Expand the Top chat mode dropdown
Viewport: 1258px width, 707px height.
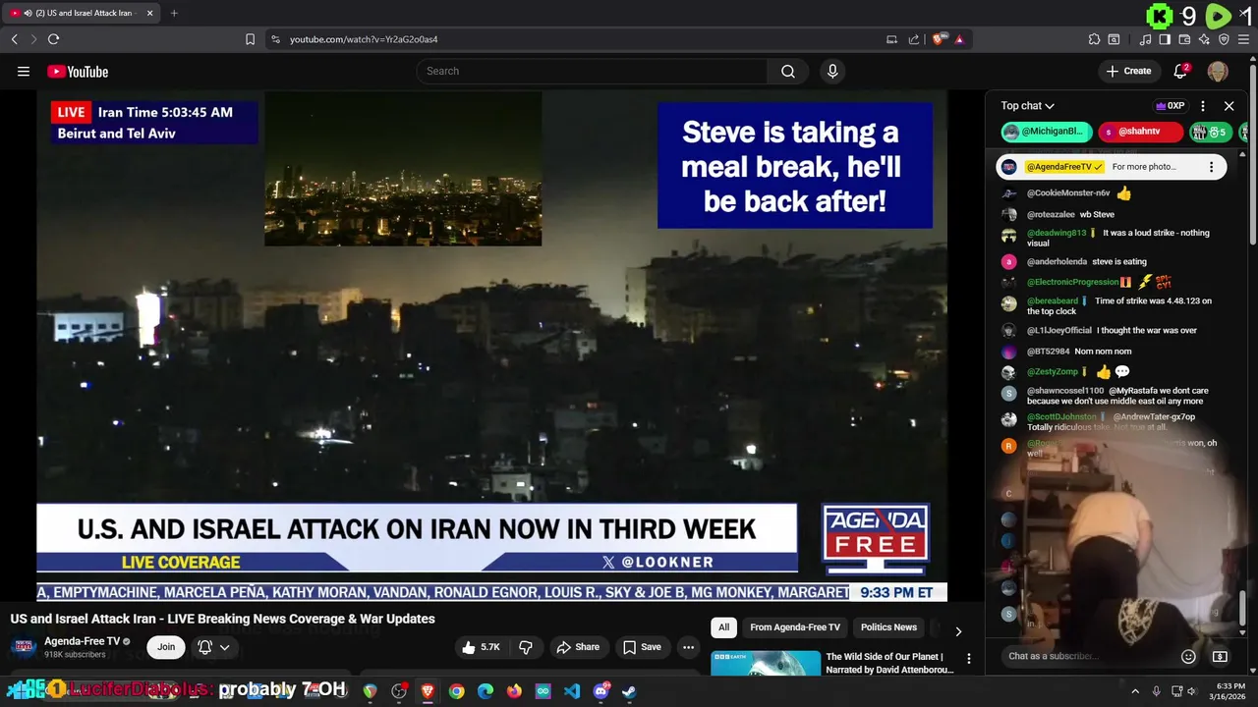1027,106
